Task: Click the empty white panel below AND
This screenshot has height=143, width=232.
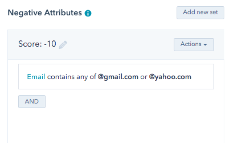Action: (x=116, y=126)
